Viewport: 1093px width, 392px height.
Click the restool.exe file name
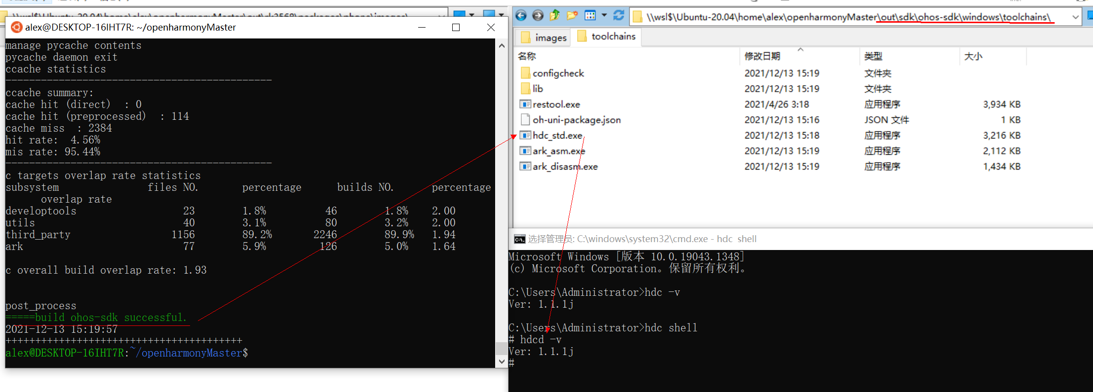point(556,104)
